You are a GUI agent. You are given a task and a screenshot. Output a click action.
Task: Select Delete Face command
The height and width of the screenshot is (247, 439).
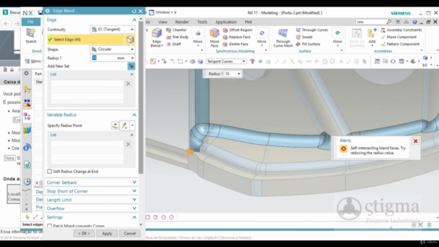pyautogui.click(x=235, y=44)
